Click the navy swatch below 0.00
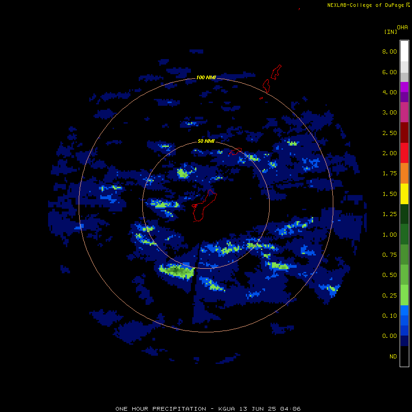The image size is (412, 412). point(404,341)
